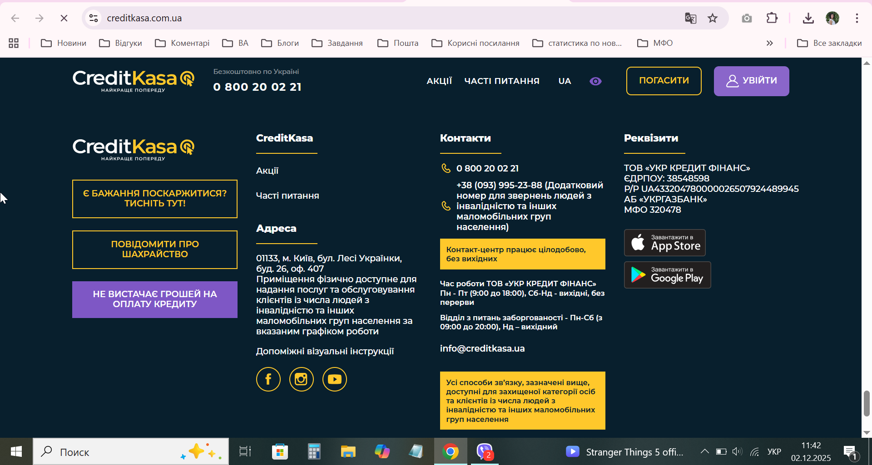Open site information icon in address bar
Viewport: 872px width, 465px height.
click(94, 18)
